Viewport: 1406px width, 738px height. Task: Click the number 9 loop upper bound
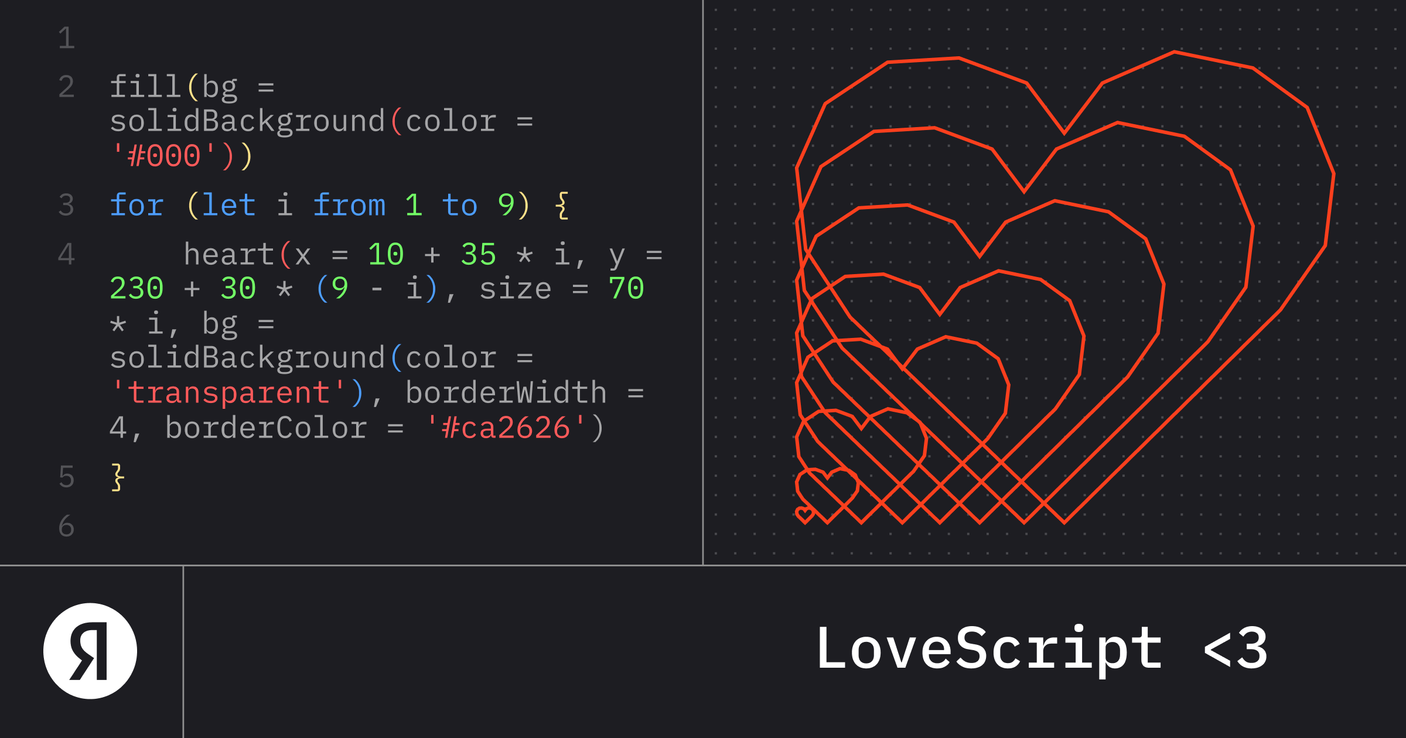coord(506,206)
